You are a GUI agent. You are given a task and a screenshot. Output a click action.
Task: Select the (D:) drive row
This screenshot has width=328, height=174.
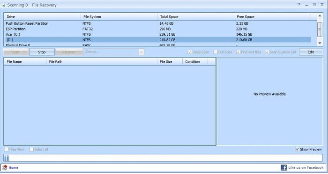point(158,40)
